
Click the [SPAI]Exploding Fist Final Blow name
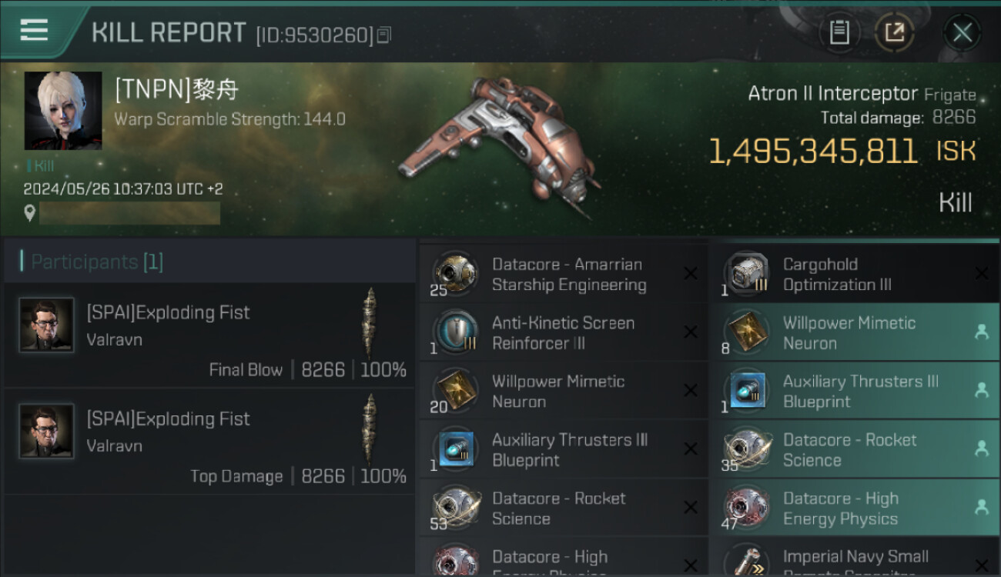[x=168, y=312]
